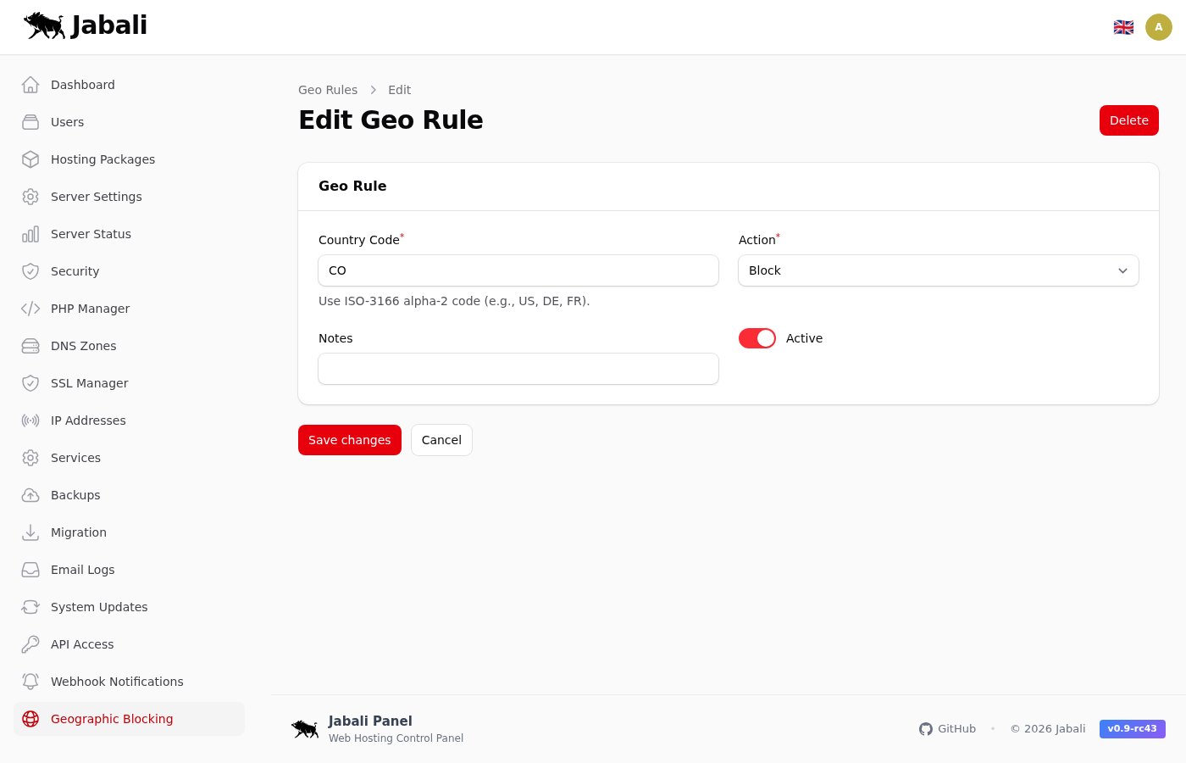Screen dimensions: 1186x763
Task: Click the Webhook Notifications bell icon
Action: point(30,682)
